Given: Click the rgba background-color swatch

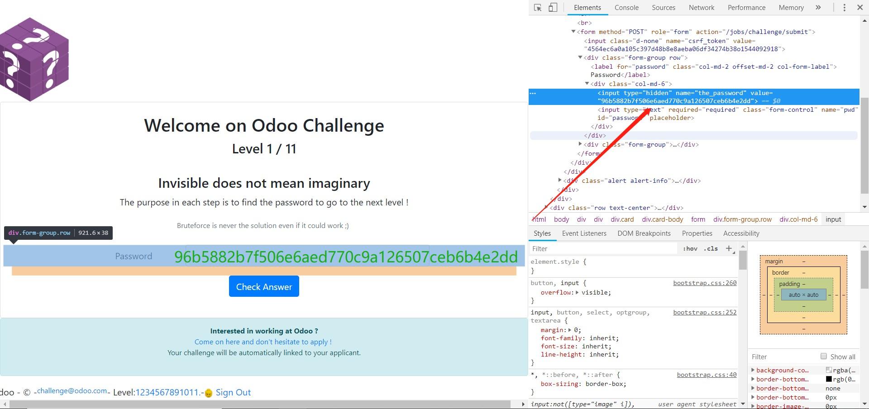Looking at the screenshot, I should pos(827,370).
